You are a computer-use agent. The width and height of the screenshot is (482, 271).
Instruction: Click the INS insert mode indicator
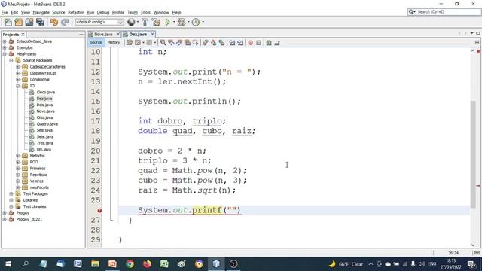click(x=477, y=253)
